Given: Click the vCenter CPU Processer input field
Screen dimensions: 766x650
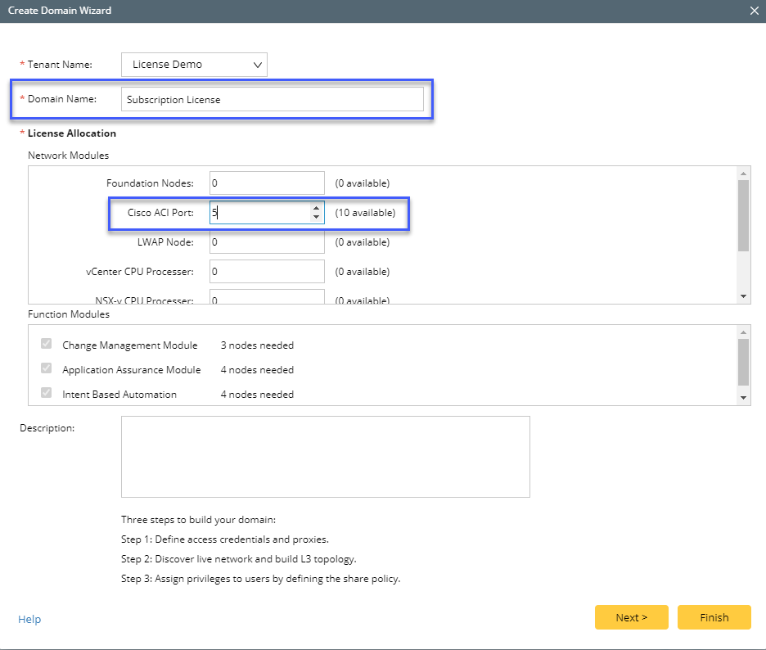Looking at the screenshot, I should pyautogui.click(x=267, y=272).
